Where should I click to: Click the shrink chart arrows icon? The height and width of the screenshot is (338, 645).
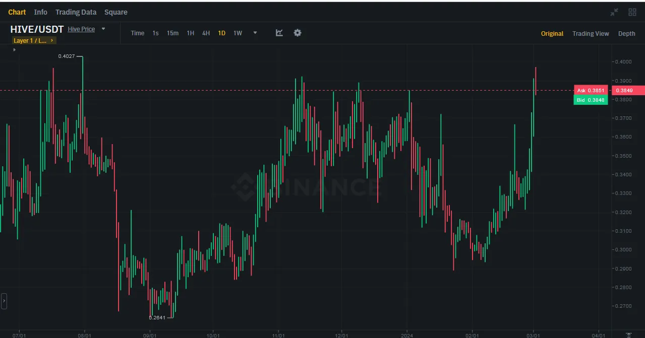click(x=614, y=12)
